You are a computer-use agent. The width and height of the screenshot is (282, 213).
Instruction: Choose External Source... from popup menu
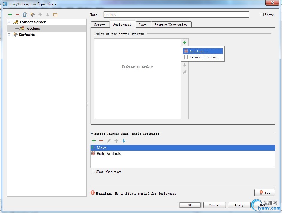pyautogui.click(x=203, y=57)
